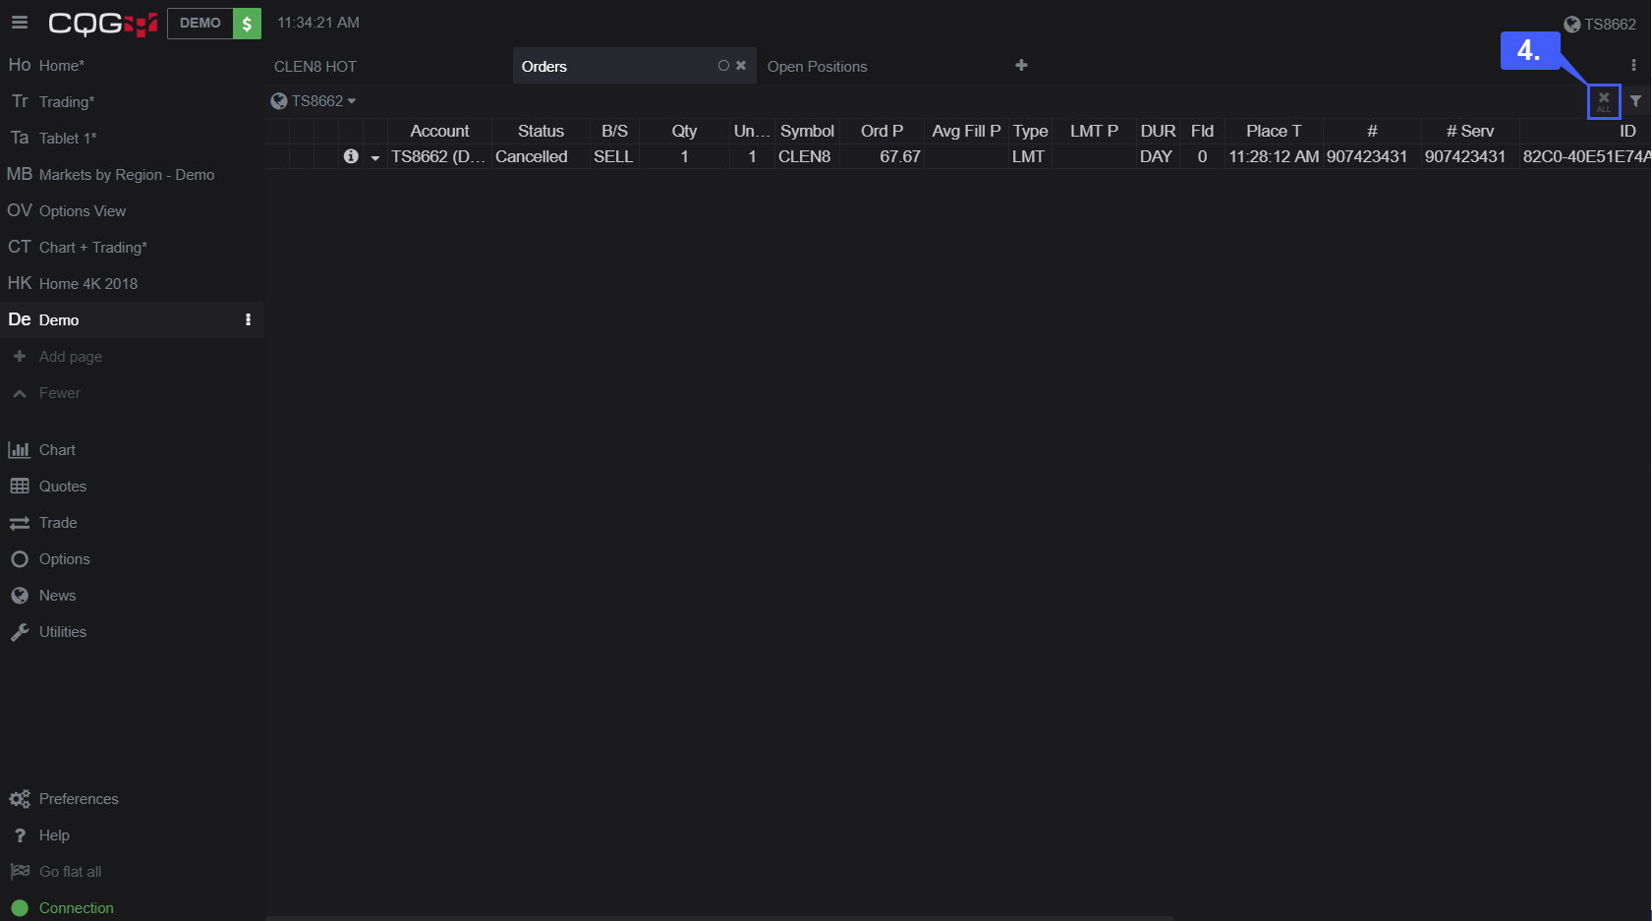Click the 11:28:12 AM place time cell
Screen dimensions: 1652x921
(x=1274, y=156)
